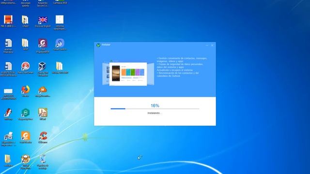
Task: Click the 16% progress percentage text
Action: point(155,105)
